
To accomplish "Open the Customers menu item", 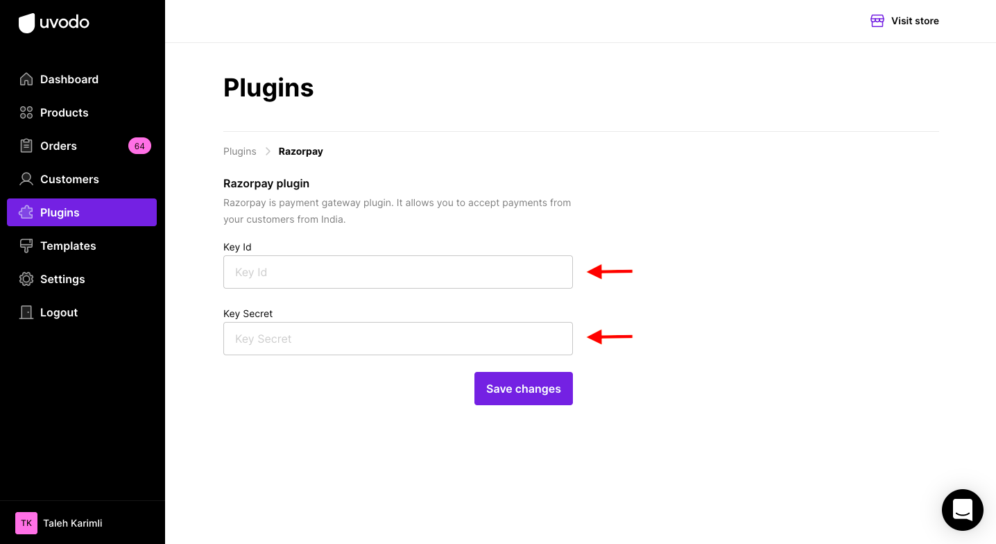I will tap(82, 179).
